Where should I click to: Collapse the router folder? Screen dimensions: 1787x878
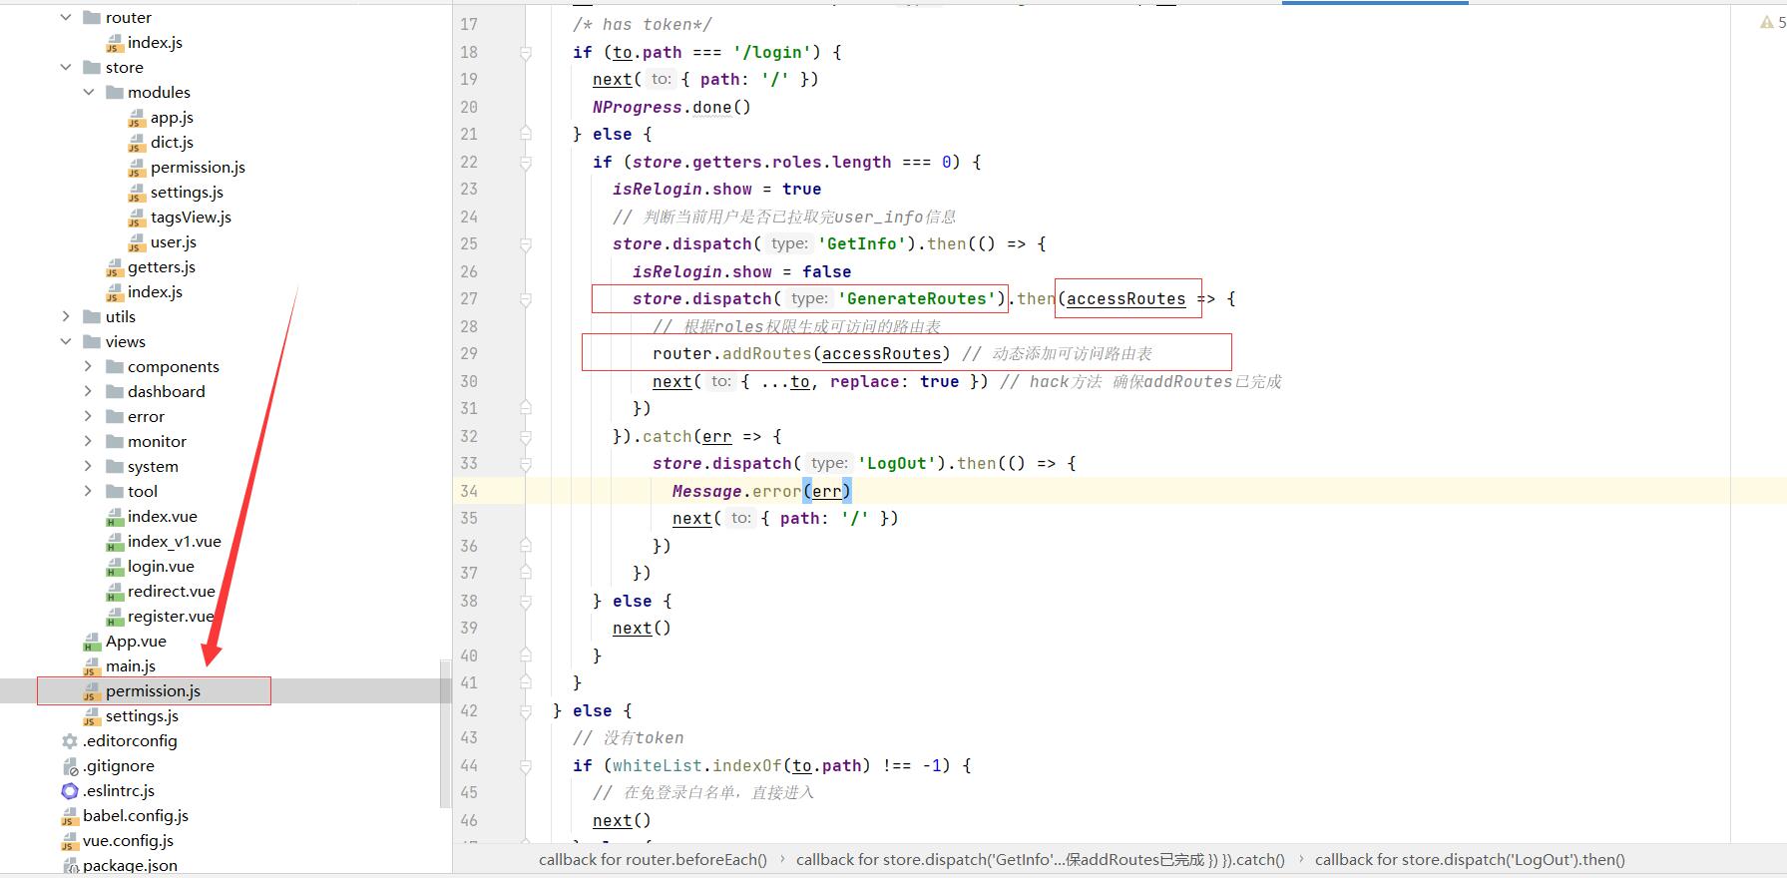coord(66,17)
